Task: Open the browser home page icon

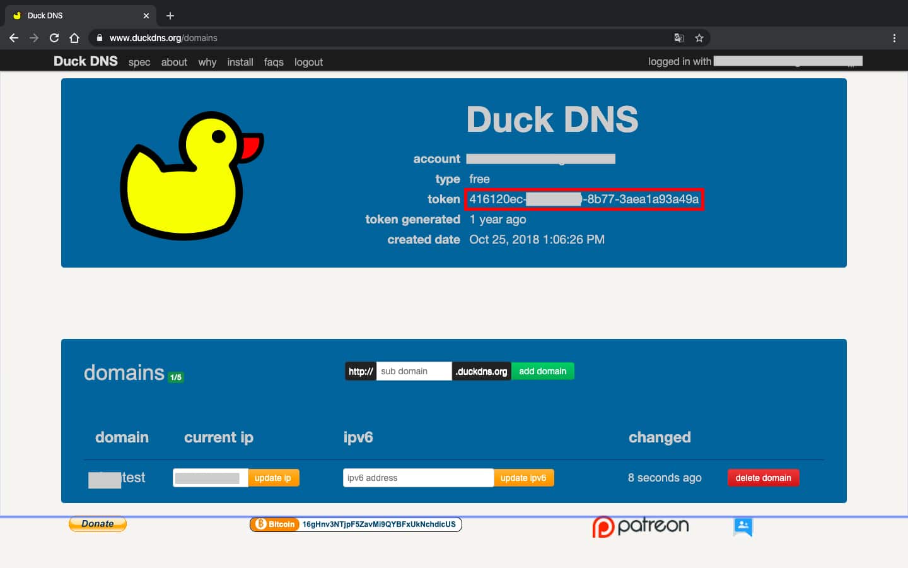Action: pyautogui.click(x=74, y=38)
